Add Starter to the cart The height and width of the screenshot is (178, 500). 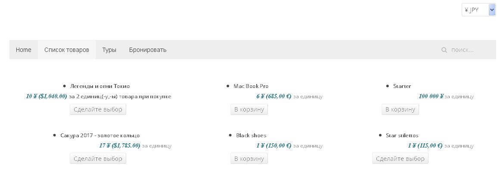pos(400,109)
